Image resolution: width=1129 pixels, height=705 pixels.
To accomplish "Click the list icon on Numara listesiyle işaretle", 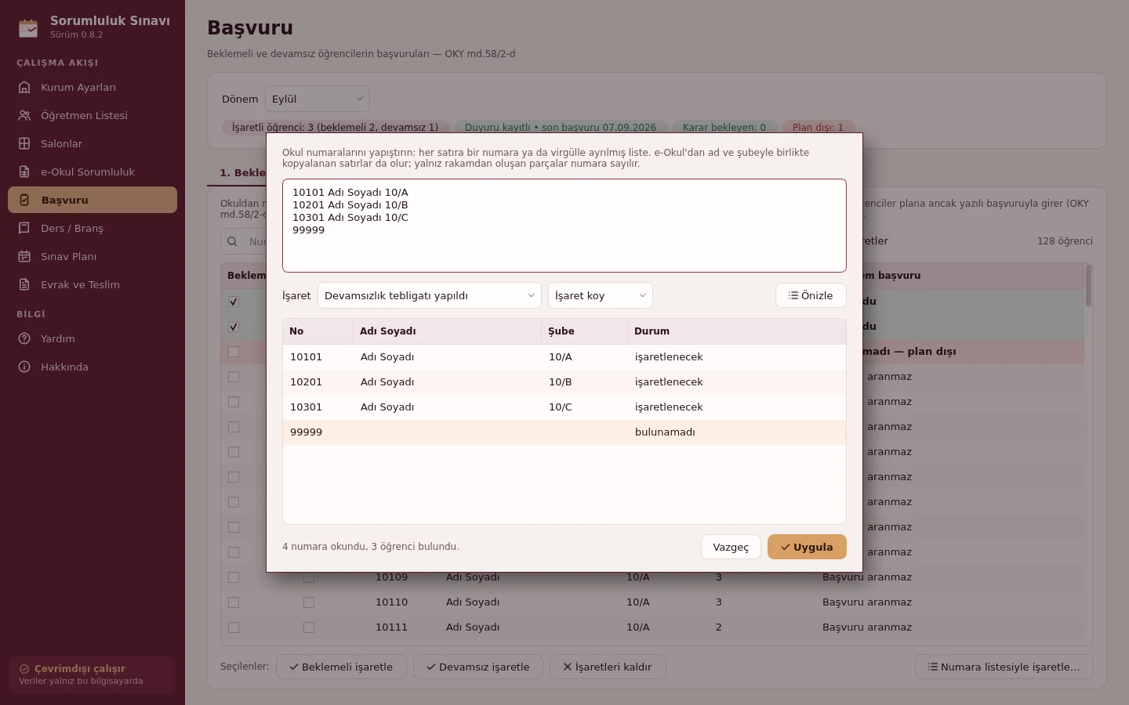I will pos(933,667).
